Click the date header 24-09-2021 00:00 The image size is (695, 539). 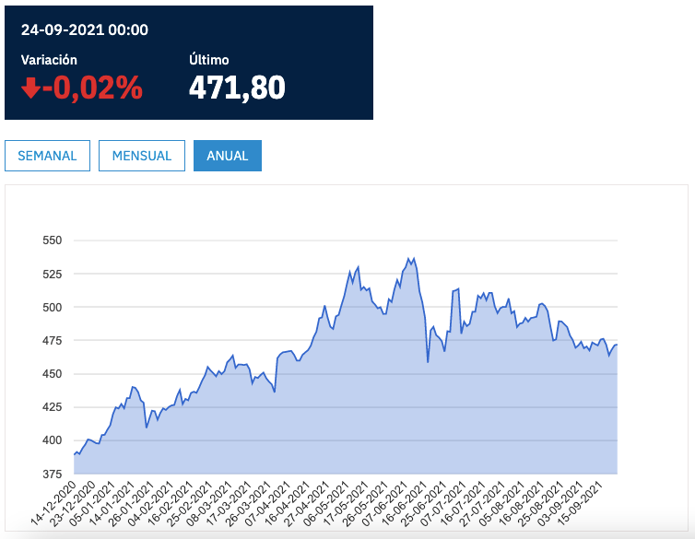85,29
